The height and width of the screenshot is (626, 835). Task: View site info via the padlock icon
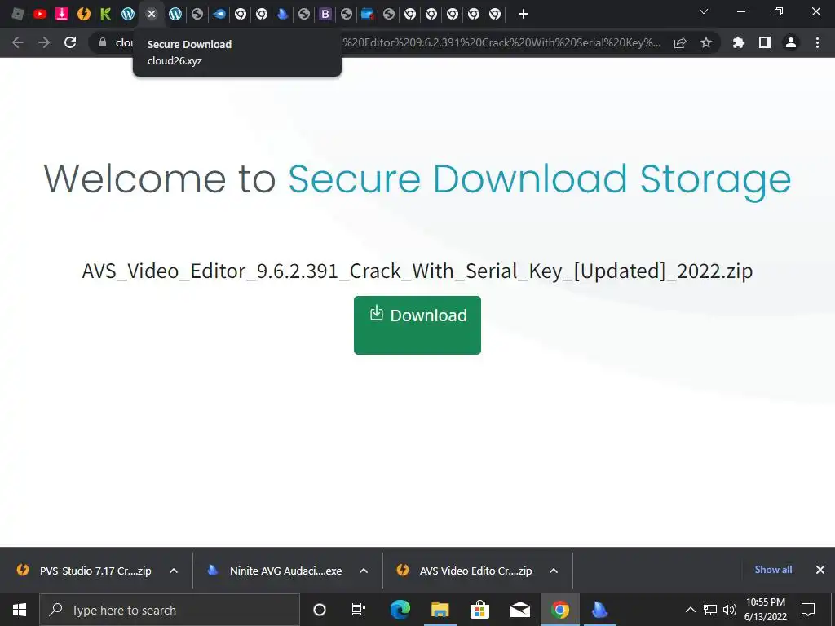[x=103, y=42]
